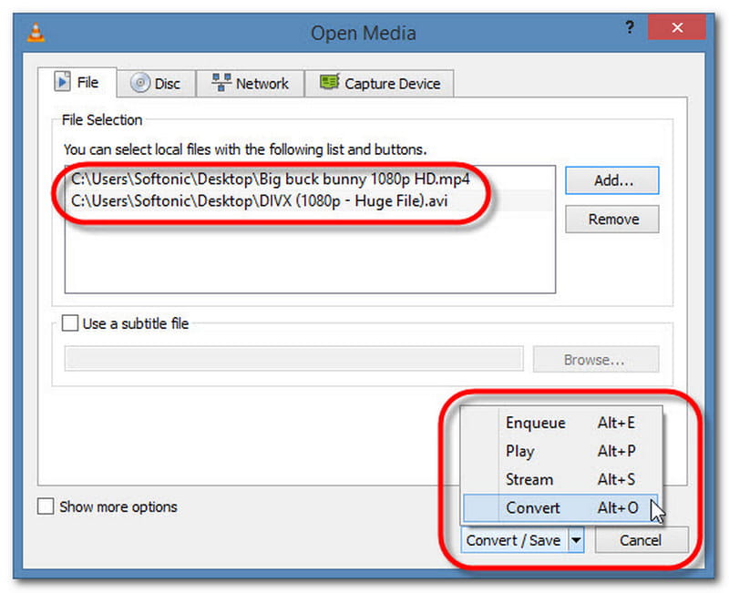
Task: Click the Convert / Save button
Action: [x=514, y=540]
